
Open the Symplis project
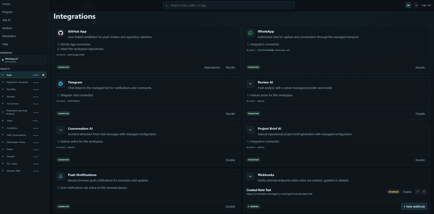[x=11, y=156]
